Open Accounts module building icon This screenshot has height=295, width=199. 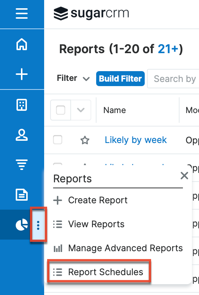(22, 104)
